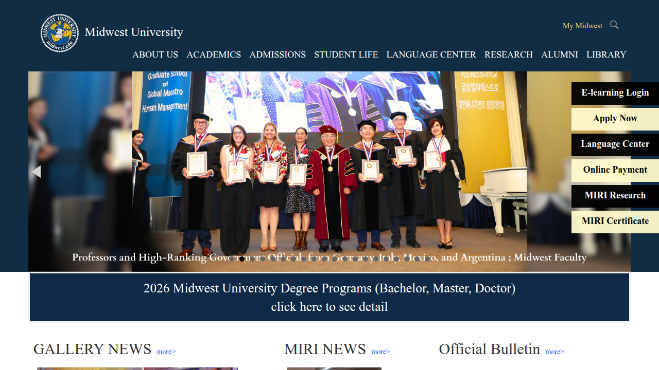This screenshot has width=659, height=370.
Task: Open the LIBRARY menu
Action: (x=606, y=54)
